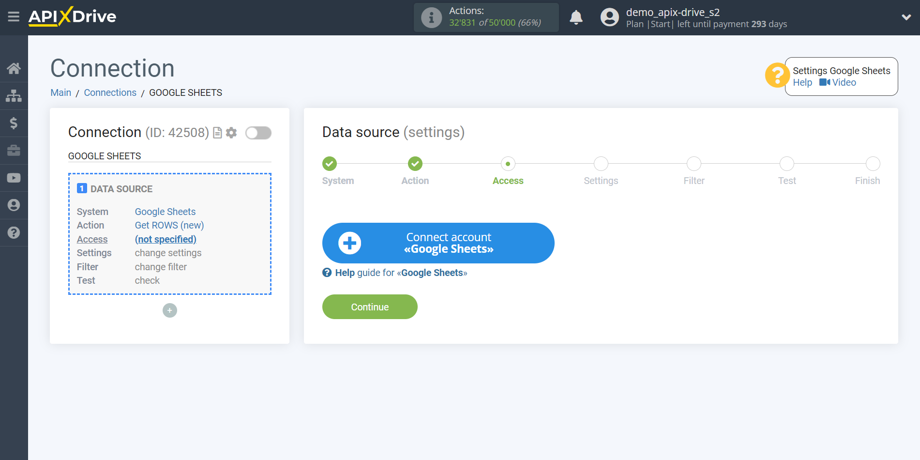Image resolution: width=920 pixels, height=460 pixels.
Task: Open the Main breadcrumb link
Action: (x=60, y=92)
